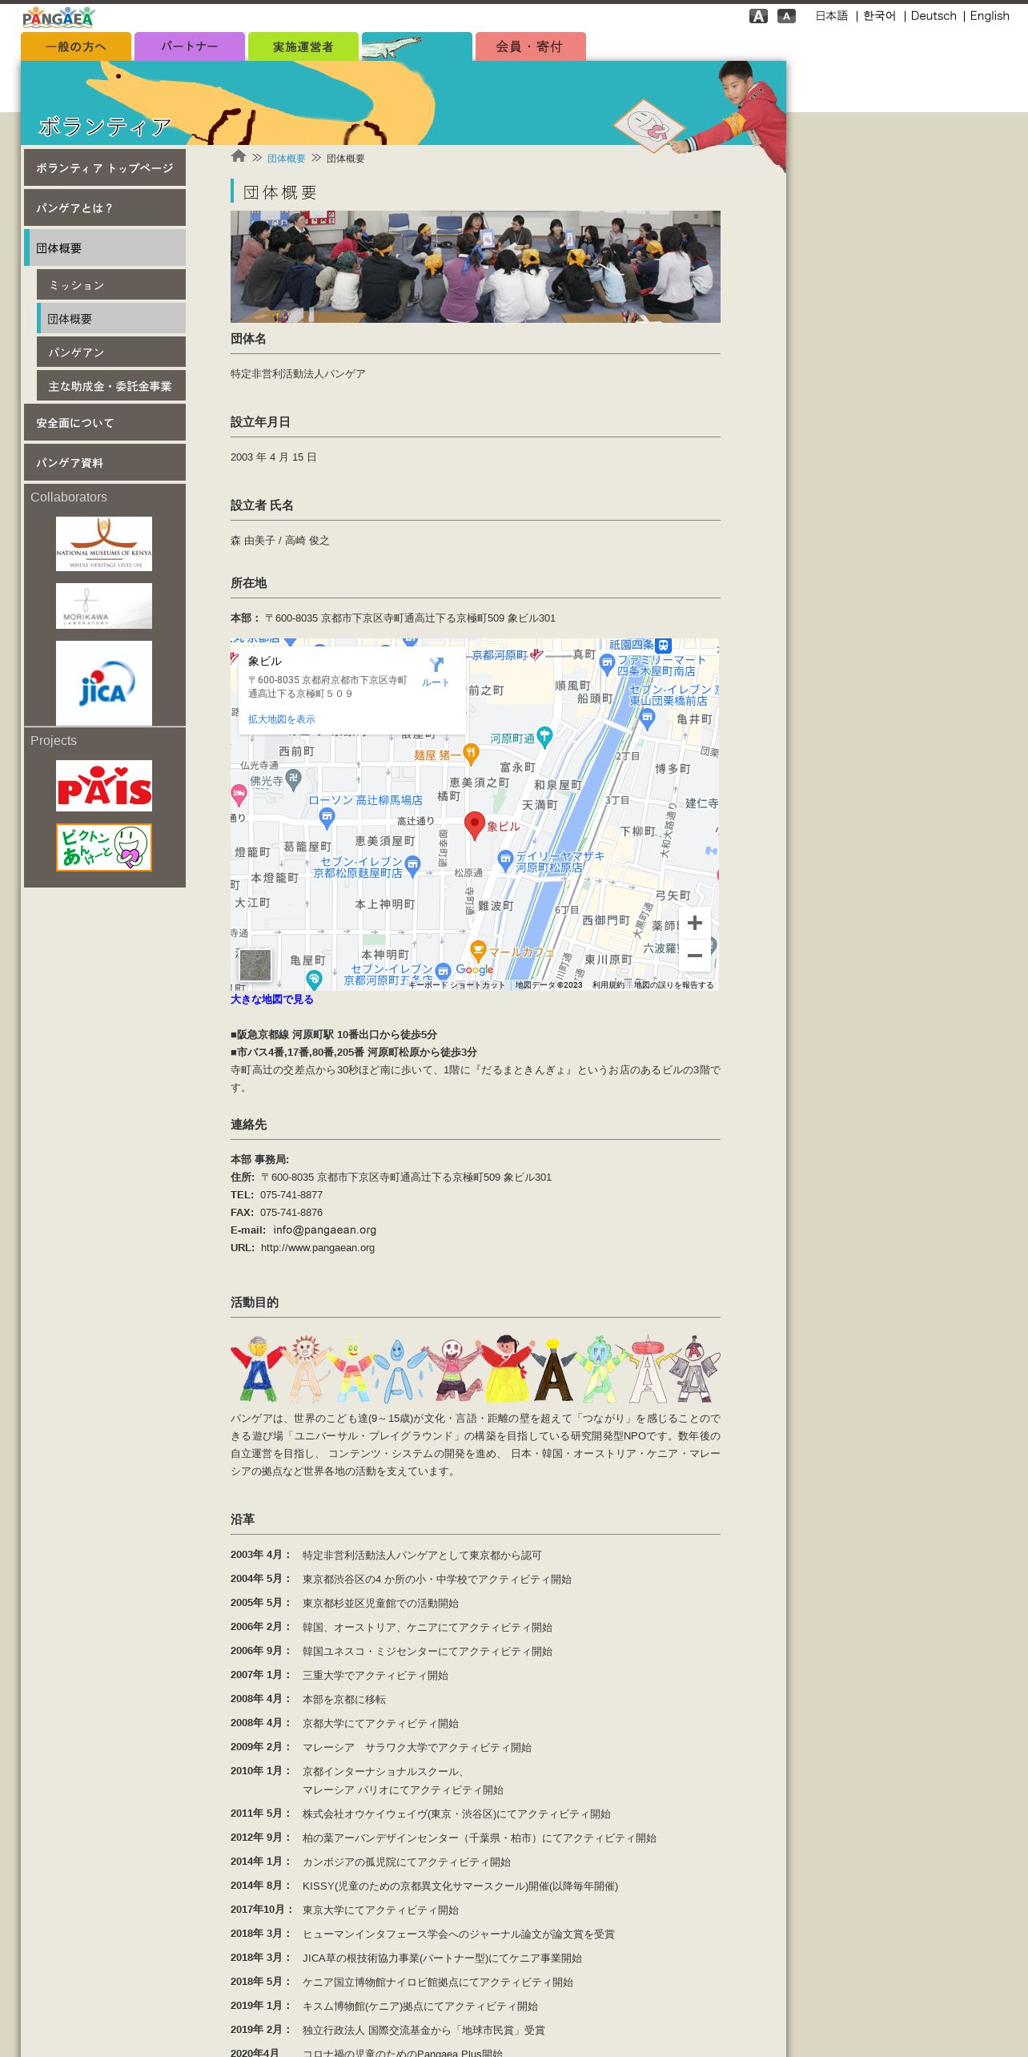Switch language to 한국어
The width and height of the screenshot is (1028, 2057).
coord(879,16)
